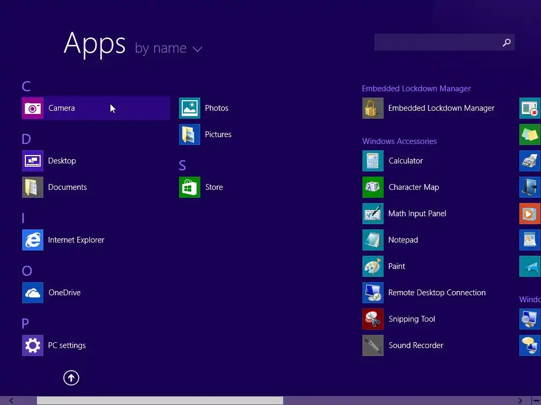Open the Sticky Notes icon at right edge
Screen dimensions: 541x405
click(530, 134)
